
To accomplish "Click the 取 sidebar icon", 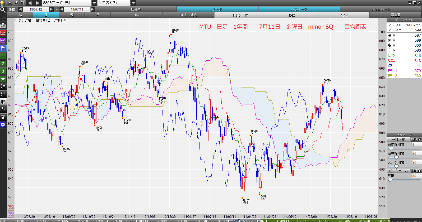I will click(3, 102).
